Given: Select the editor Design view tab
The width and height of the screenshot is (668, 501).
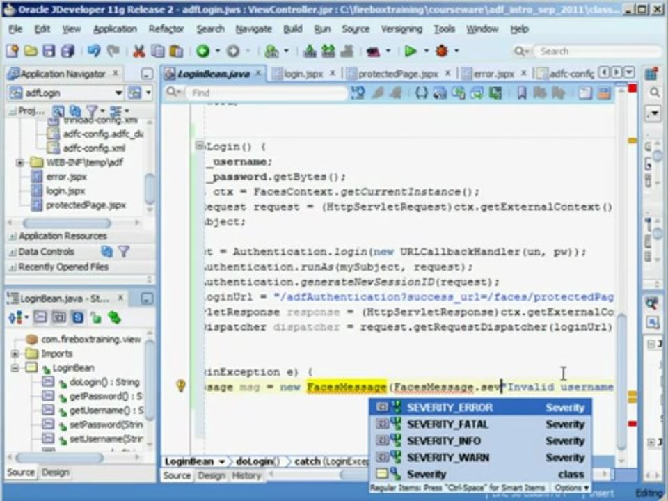Looking at the screenshot, I should [212, 475].
